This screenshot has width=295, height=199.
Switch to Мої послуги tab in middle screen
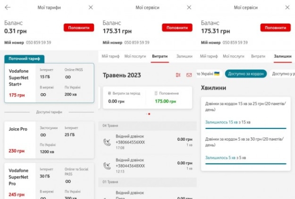point(135,56)
